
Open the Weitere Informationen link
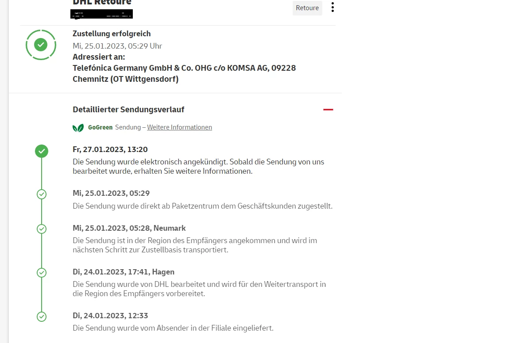click(x=180, y=127)
